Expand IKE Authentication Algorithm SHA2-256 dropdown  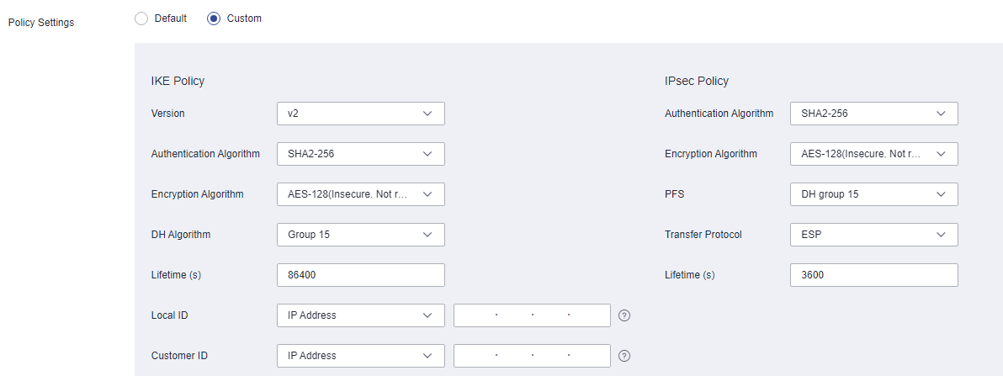click(x=361, y=153)
